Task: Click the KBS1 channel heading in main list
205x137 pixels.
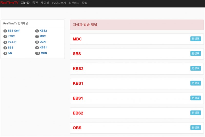Action: 78,84
